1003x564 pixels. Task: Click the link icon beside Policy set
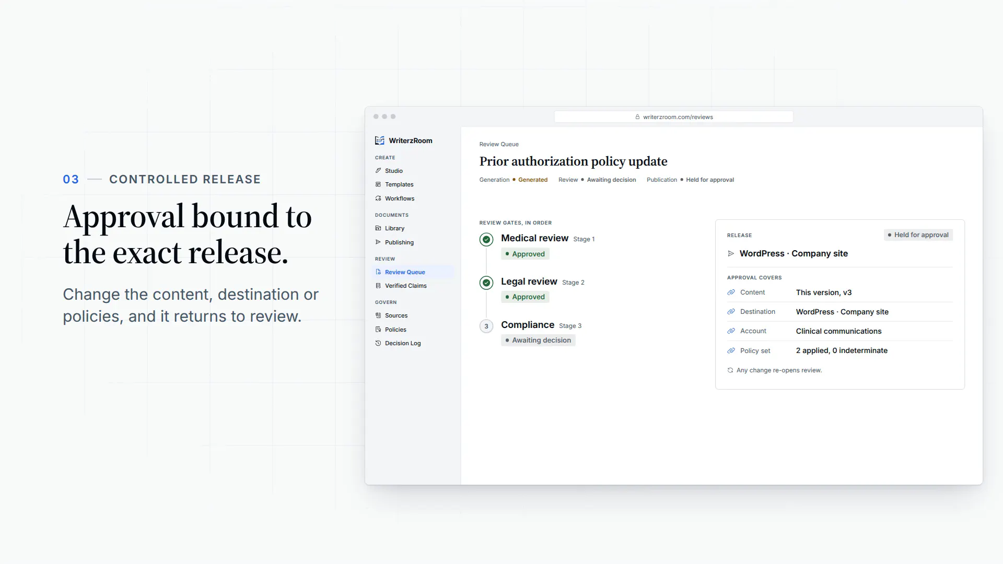731,351
